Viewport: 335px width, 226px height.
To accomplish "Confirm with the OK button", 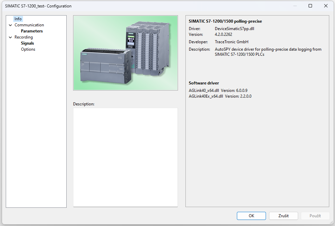I will click(251, 216).
